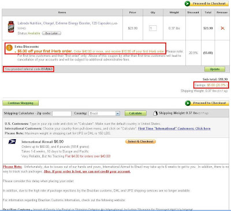Viewport: 231px width, 211px height.
Task: Click the orange dollar Extra Discounts icon
Action: pos(9,47)
